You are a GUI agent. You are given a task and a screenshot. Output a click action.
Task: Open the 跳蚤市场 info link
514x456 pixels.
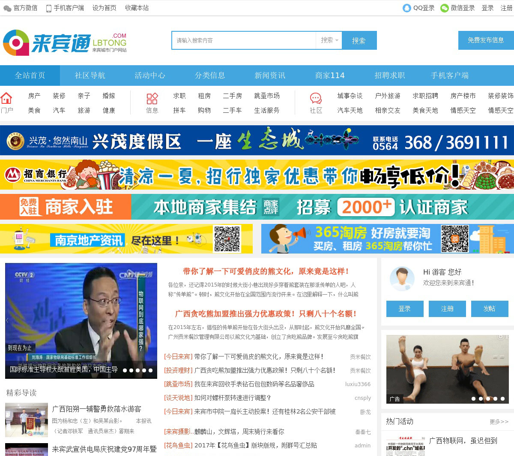(x=267, y=96)
